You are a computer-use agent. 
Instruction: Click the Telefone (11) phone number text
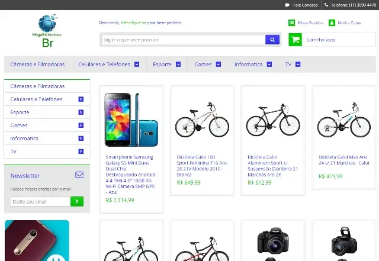coord(354,5)
